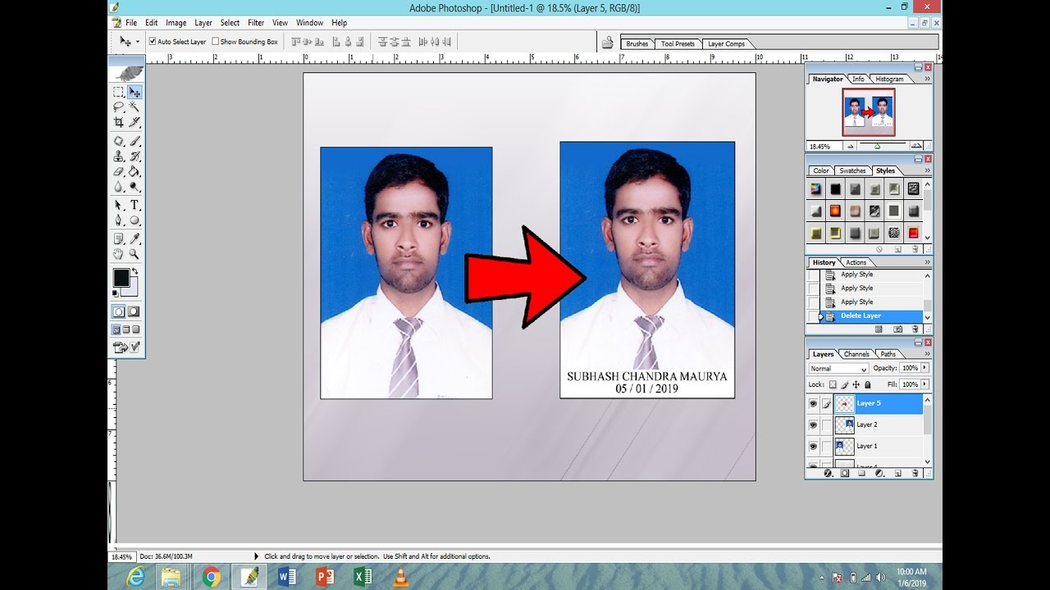Switch to the Channels tab
The image size is (1050, 590).
(856, 354)
